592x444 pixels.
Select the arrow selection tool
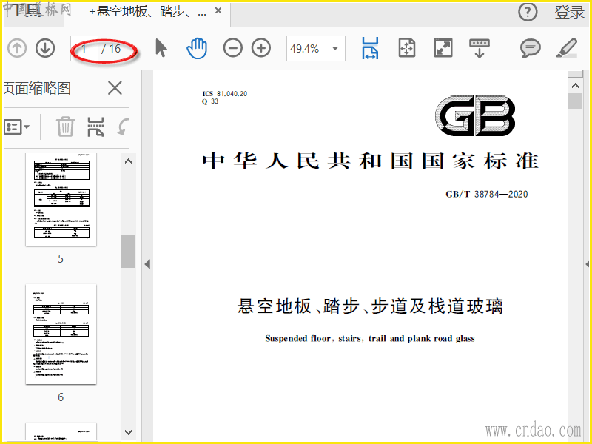click(x=161, y=48)
